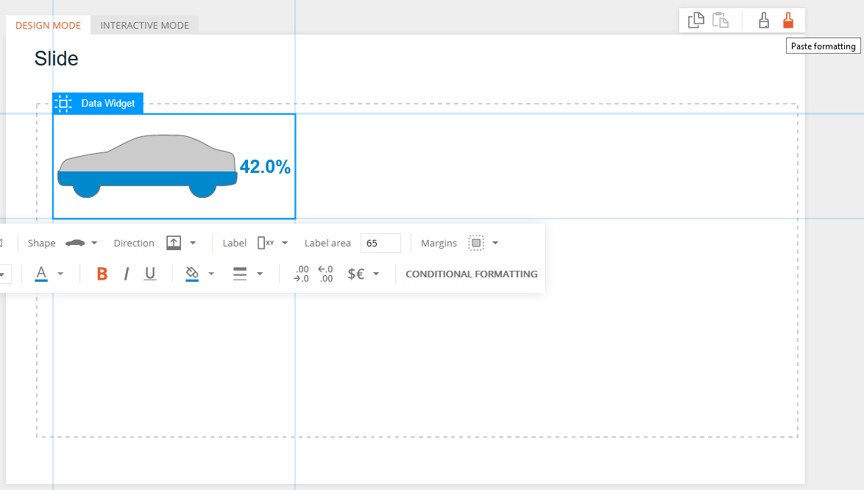Screen dimensions: 864x490
Task: Click the copy icon in top toolbar
Action: (696, 21)
